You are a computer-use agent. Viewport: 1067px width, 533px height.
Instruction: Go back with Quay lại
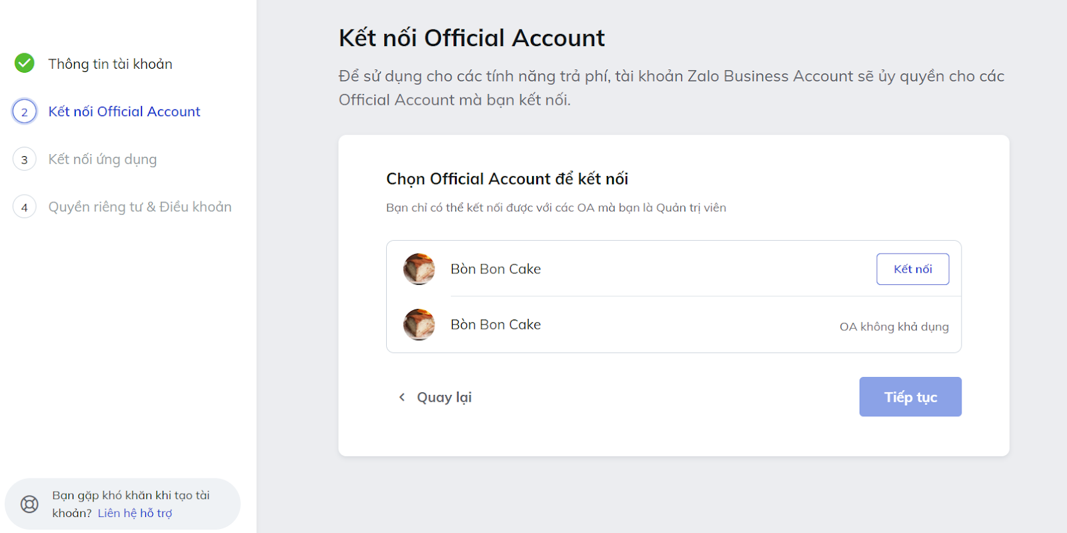444,397
